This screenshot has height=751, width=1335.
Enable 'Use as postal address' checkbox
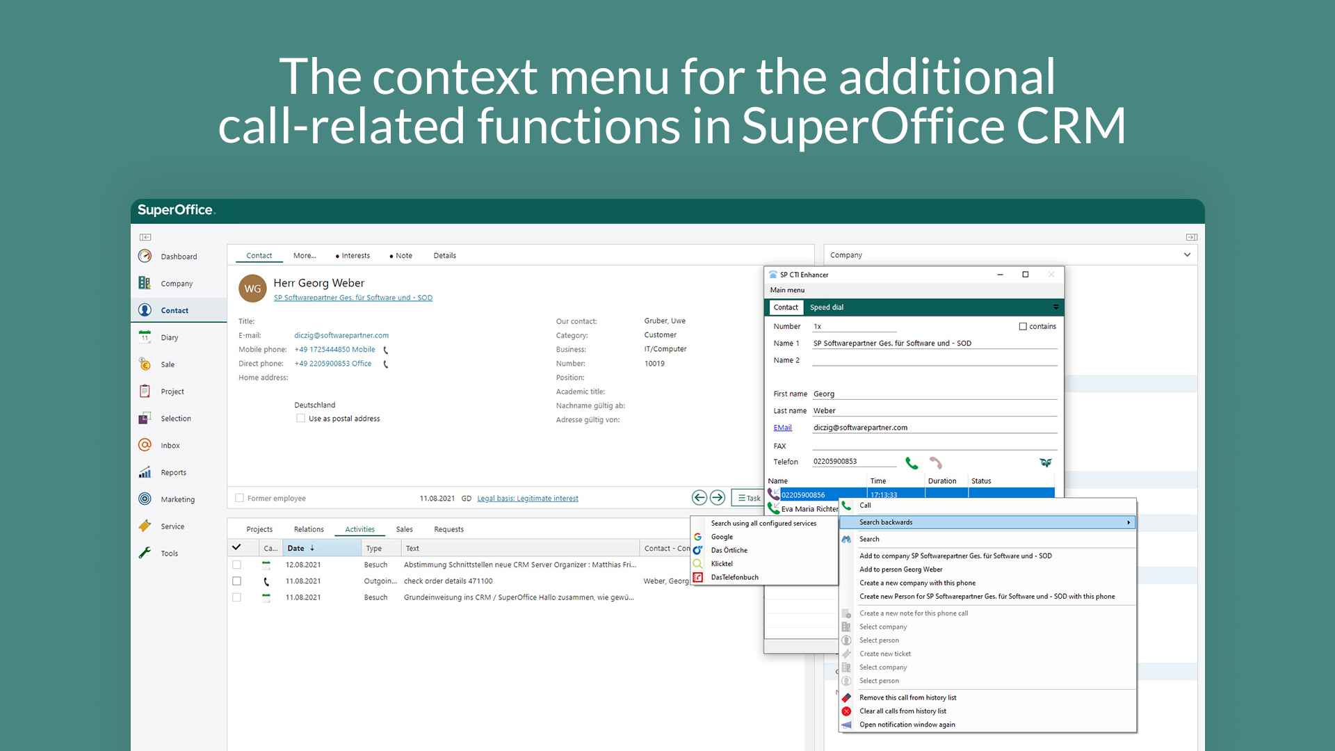coord(298,418)
